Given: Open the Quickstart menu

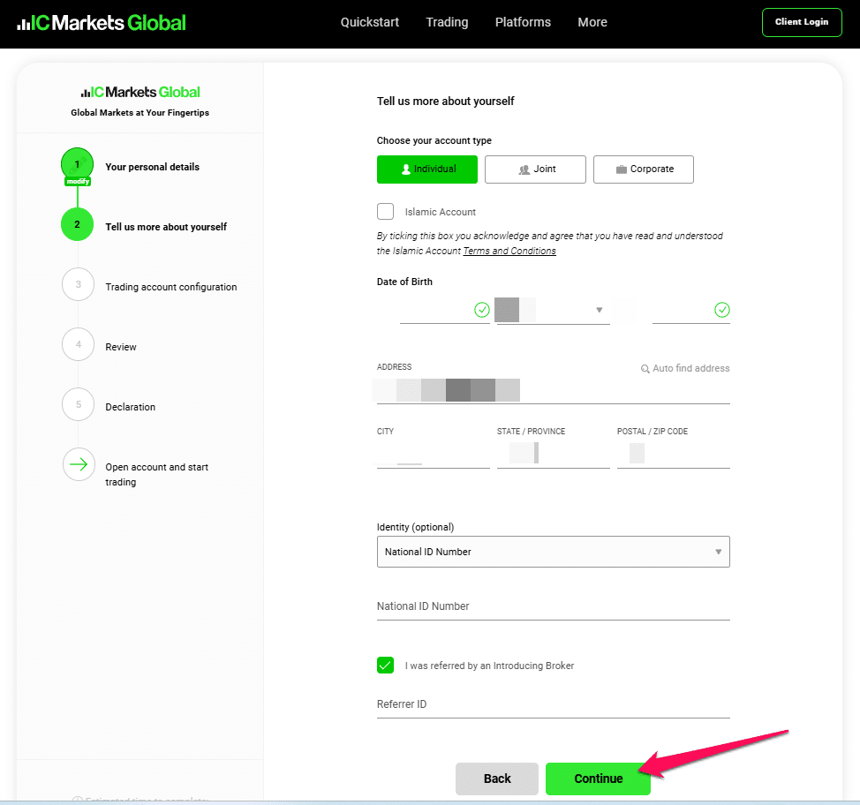Looking at the screenshot, I should (370, 22).
